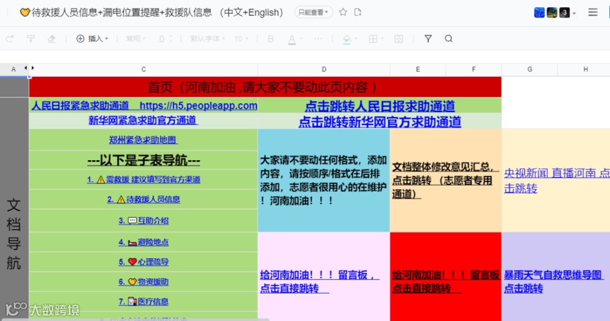Open the save-a-copy document icon
Image resolution: width=610 pixels, height=321 pixels.
pos(358,12)
